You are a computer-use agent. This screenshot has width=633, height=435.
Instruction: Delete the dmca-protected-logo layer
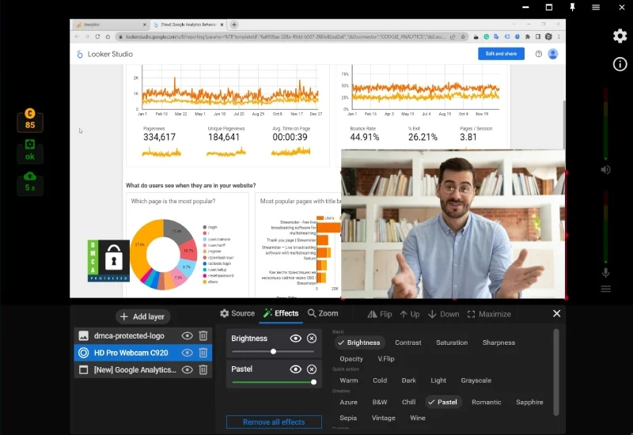click(x=203, y=335)
